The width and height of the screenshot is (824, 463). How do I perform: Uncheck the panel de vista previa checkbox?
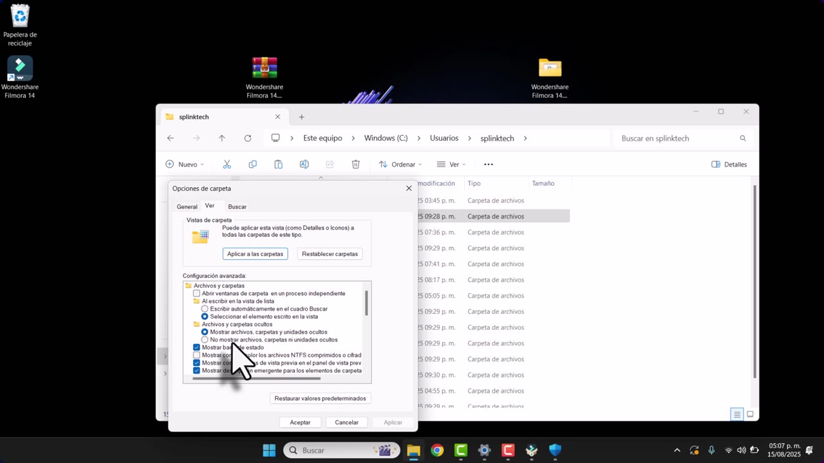coord(197,363)
